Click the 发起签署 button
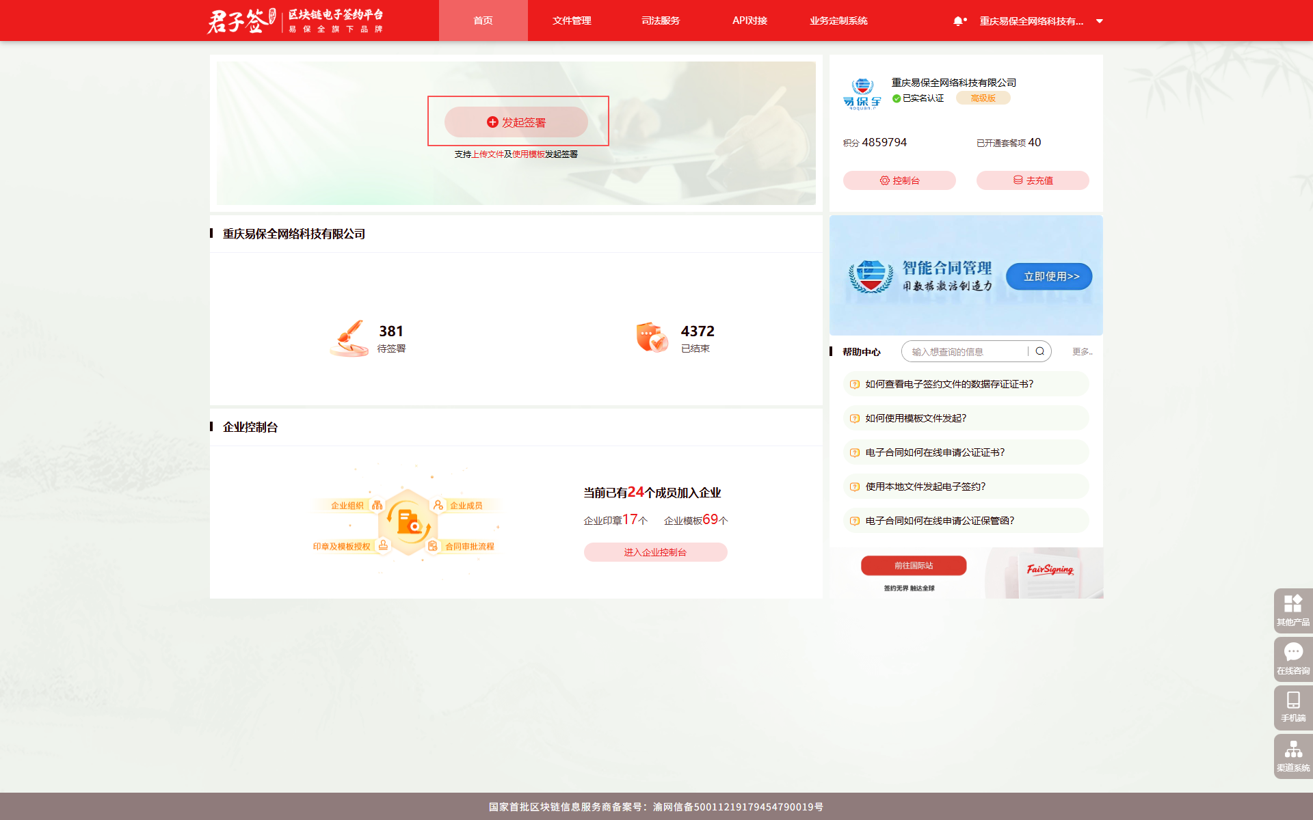 coord(516,122)
